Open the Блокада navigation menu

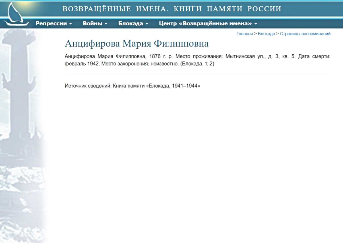tap(131, 24)
